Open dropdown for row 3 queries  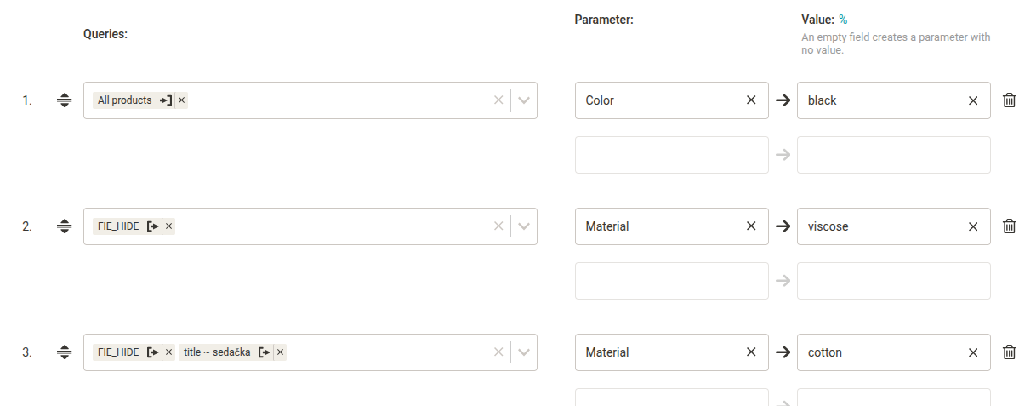click(524, 352)
